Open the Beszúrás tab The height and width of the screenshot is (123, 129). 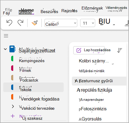click(x=49, y=12)
